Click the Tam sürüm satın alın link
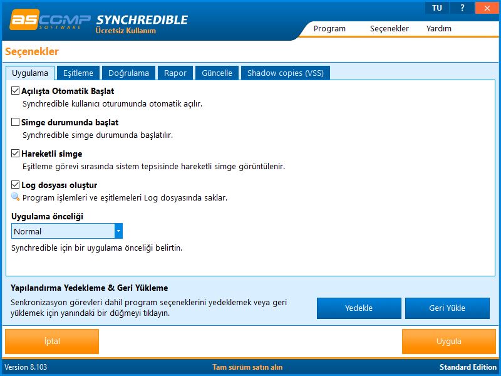 (x=247, y=367)
